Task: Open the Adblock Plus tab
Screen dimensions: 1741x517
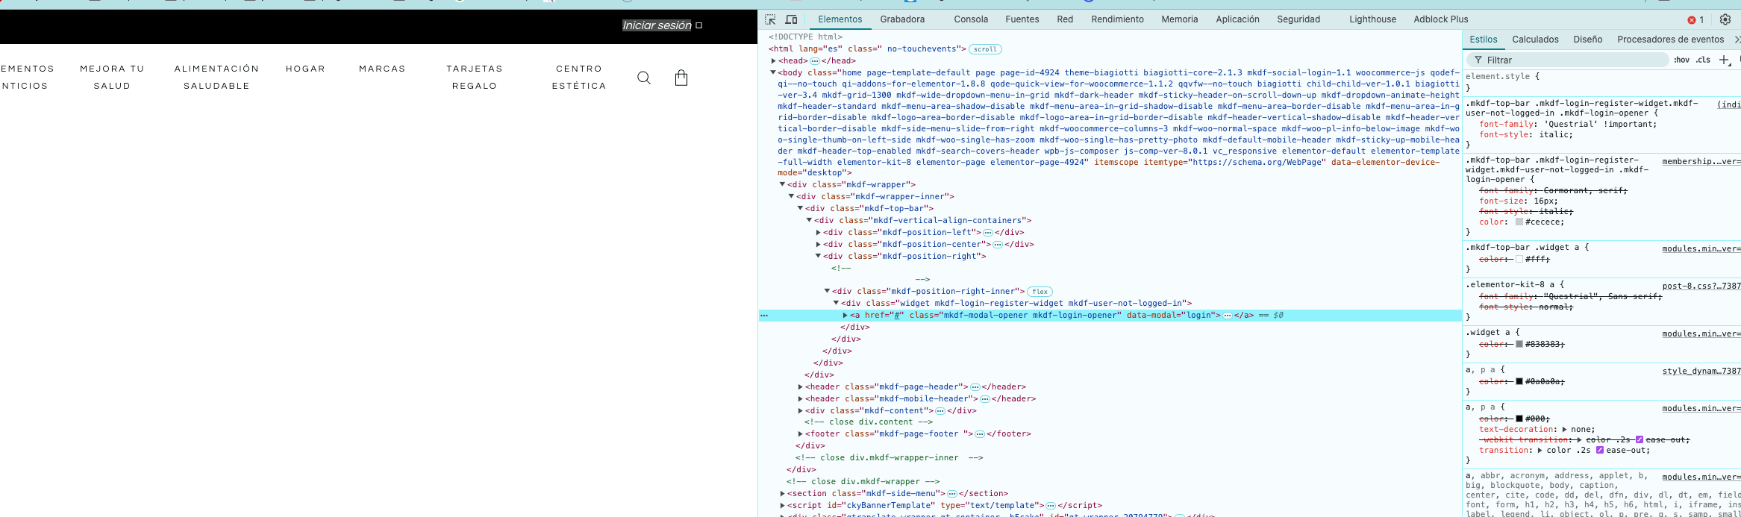Action: point(1441,19)
